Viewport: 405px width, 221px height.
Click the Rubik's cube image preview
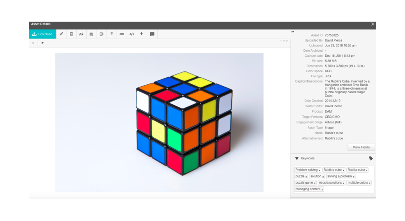click(x=159, y=122)
